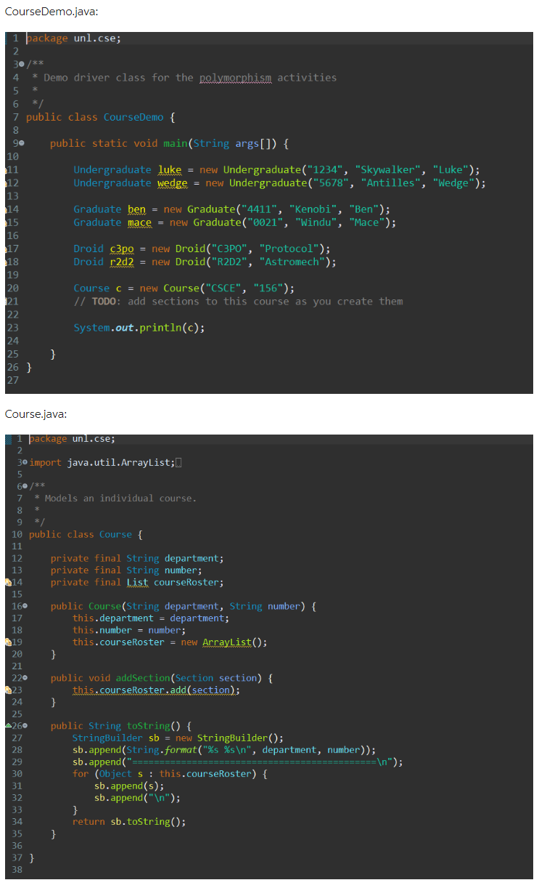The width and height of the screenshot is (547, 888).
Task: Collapse the Models an individual course comment fold
Action: coord(25,487)
